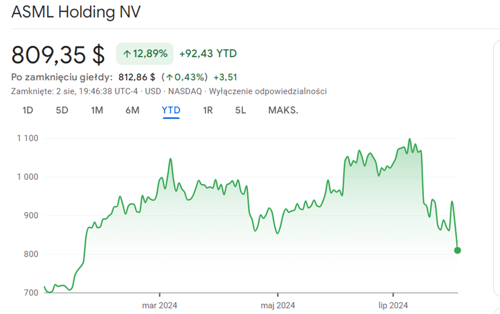Click the mar 2024 axis label
Image resolution: width=500 pixels, height=314 pixels.
[x=160, y=305]
